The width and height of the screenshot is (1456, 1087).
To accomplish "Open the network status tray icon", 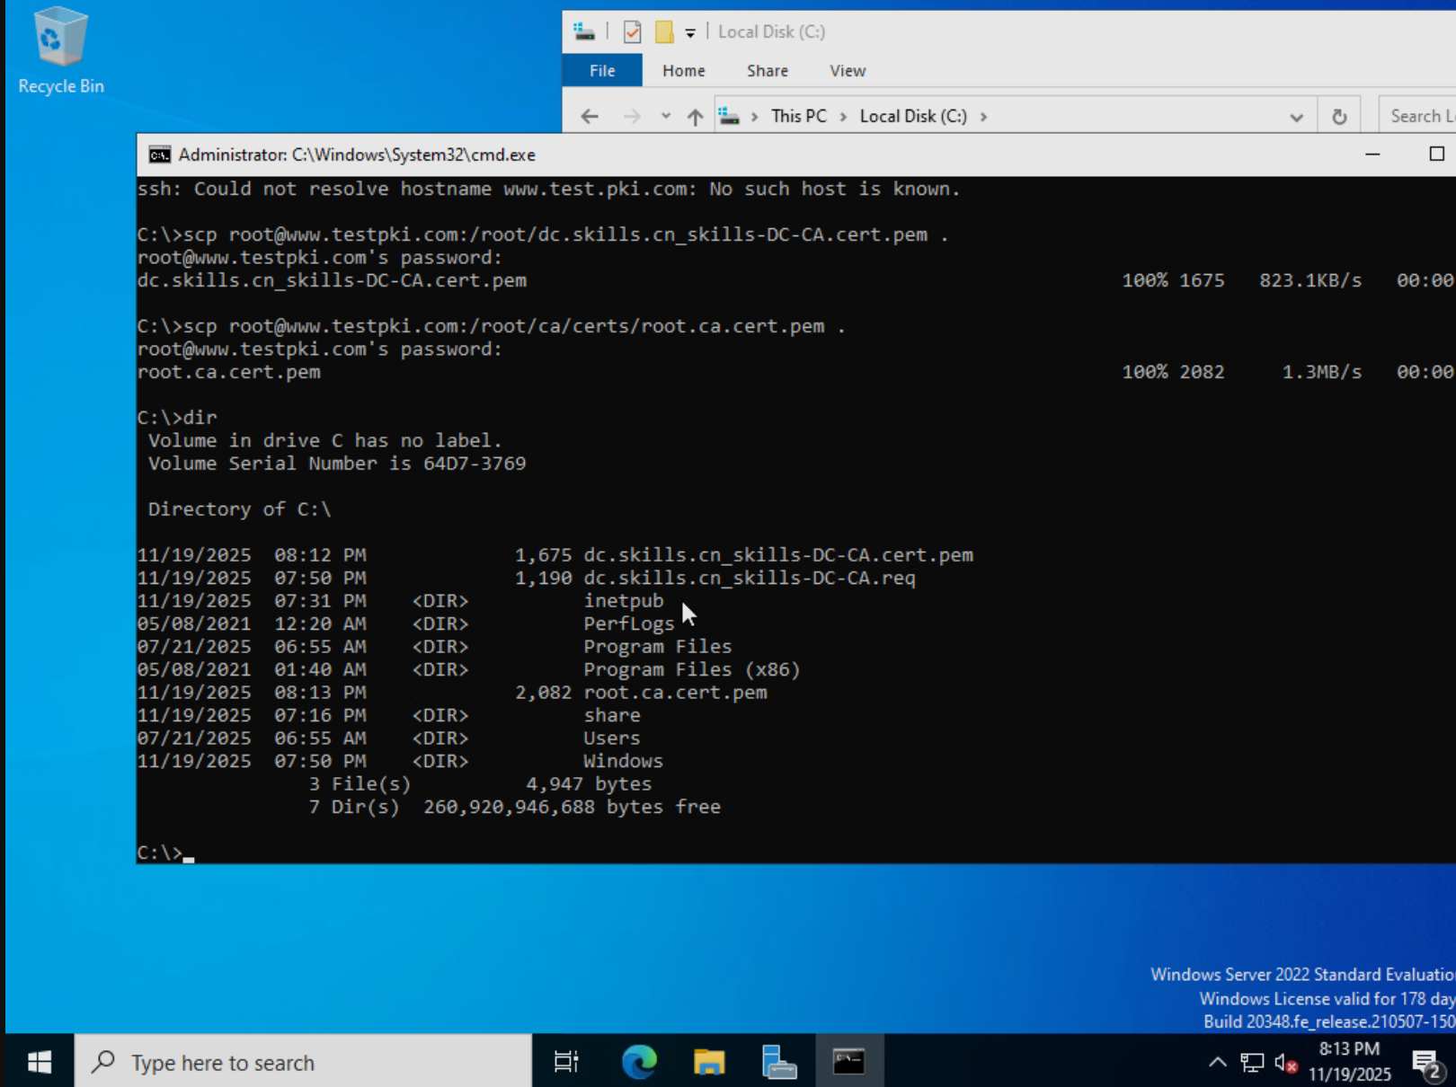I will click(x=1252, y=1063).
